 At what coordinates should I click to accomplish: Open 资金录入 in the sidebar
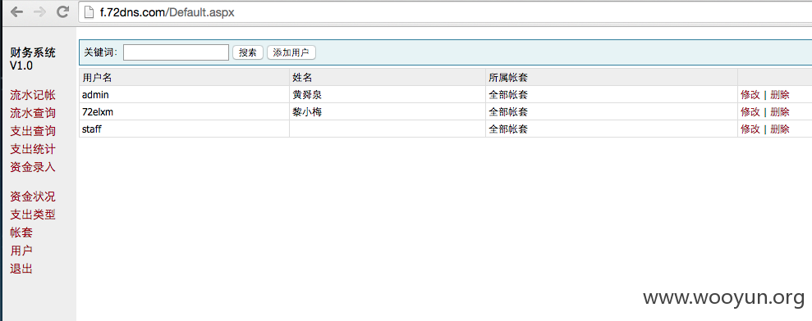point(33,167)
